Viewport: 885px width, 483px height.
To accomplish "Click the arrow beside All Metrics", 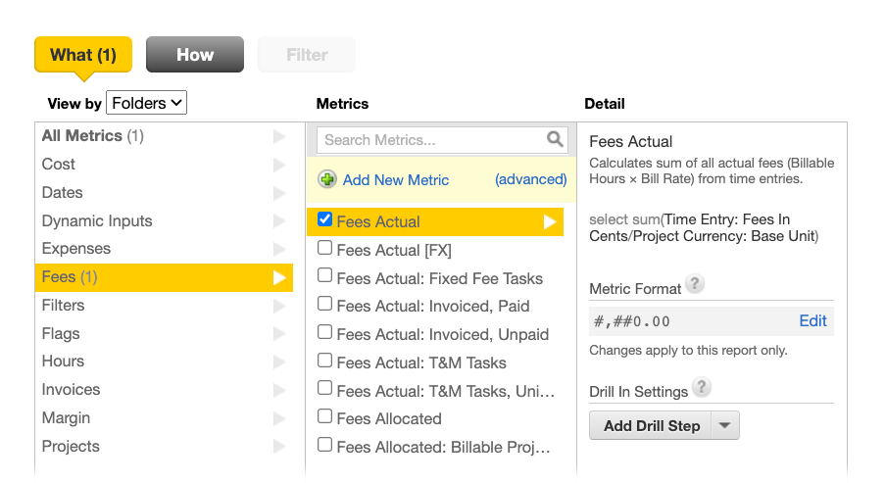I will (x=278, y=136).
